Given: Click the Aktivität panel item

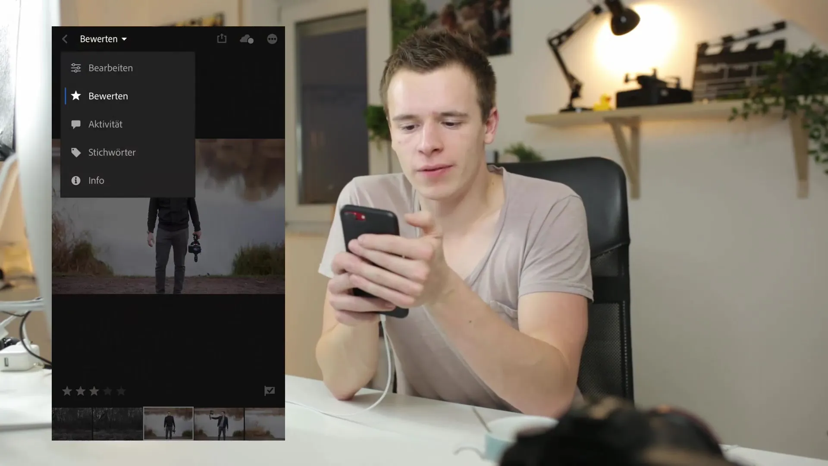Looking at the screenshot, I should tap(105, 124).
